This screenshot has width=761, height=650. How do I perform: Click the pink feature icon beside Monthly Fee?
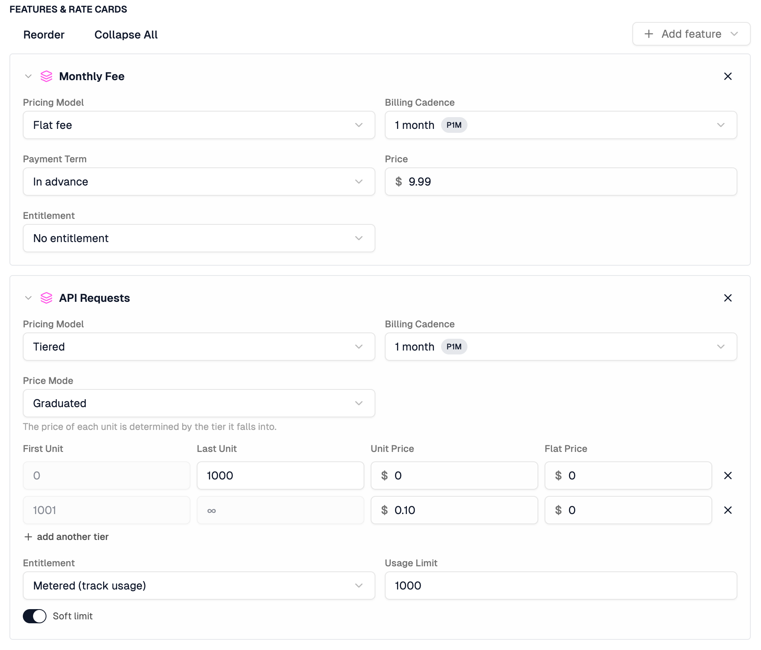tap(46, 77)
